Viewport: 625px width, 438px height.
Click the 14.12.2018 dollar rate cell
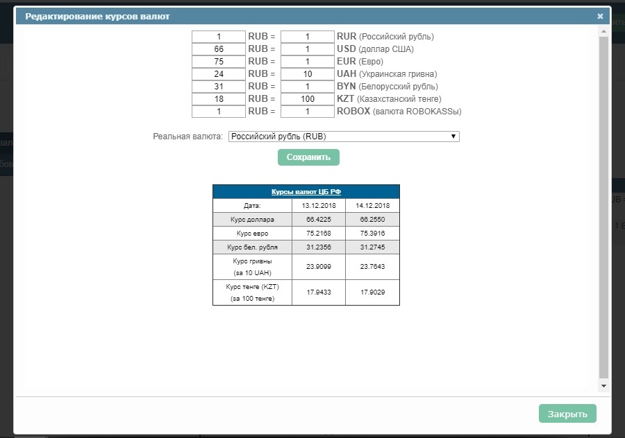(373, 219)
